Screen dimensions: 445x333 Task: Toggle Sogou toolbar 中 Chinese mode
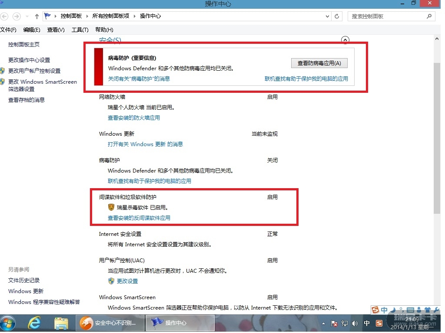point(384,310)
